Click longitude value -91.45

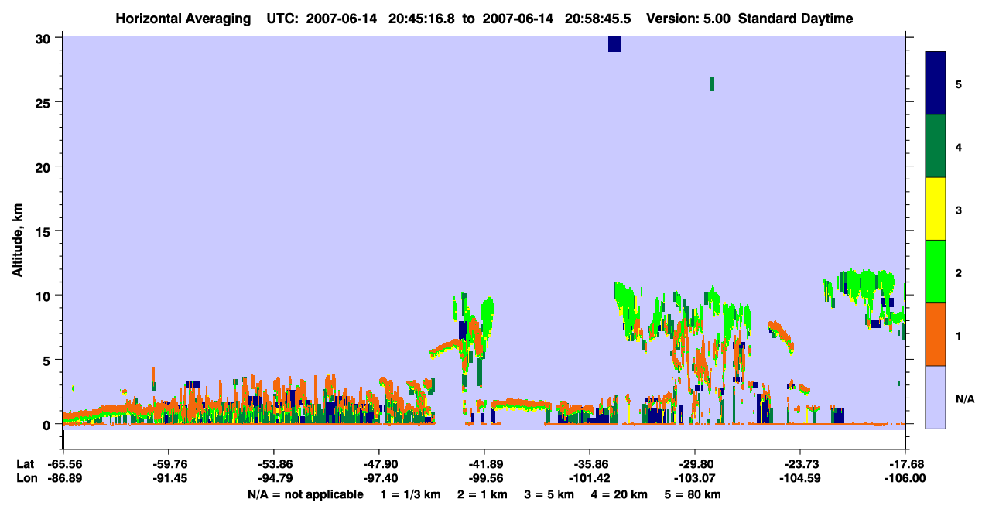[x=169, y=478]
